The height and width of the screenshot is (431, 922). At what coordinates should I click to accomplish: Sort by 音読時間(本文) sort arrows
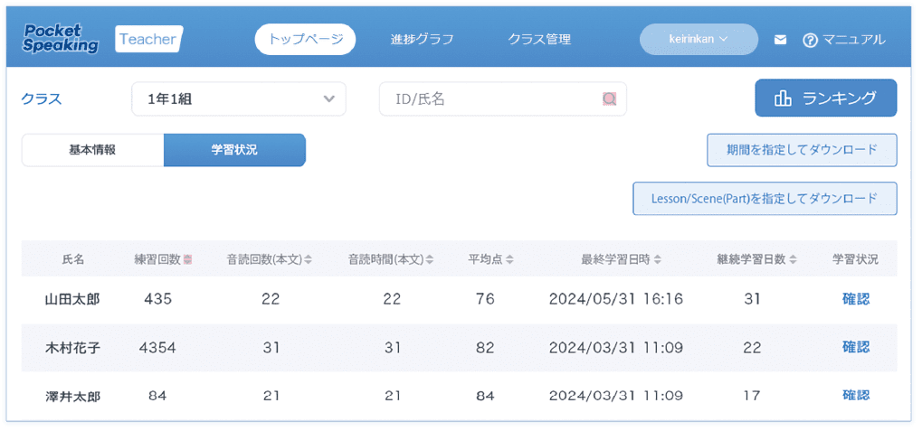pos(429,260)
